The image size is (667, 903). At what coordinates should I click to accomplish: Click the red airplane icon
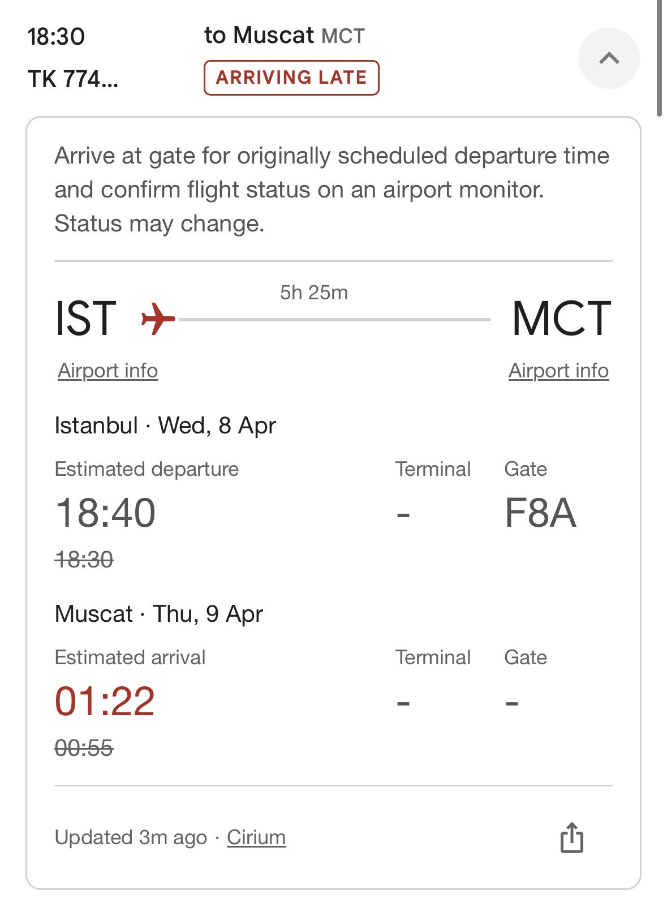[158, 319]
